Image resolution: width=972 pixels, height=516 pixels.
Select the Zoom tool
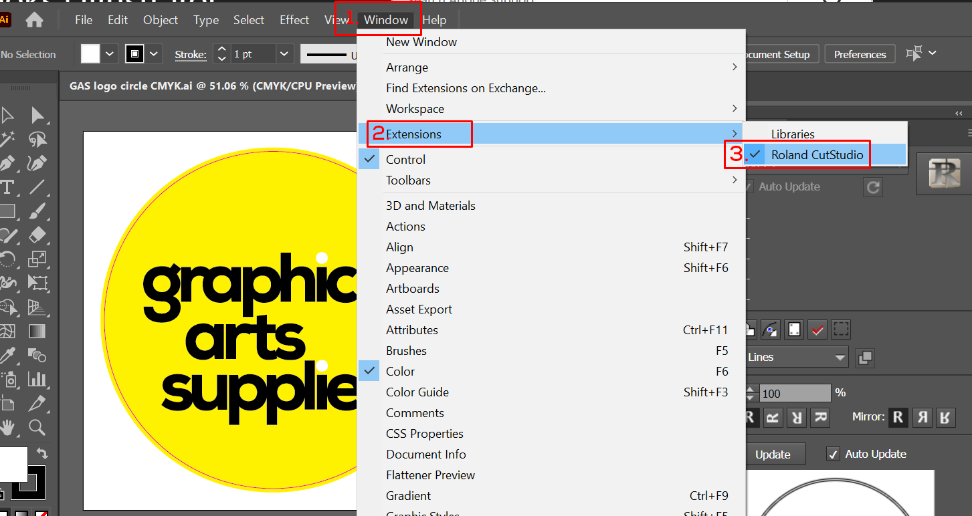point(37,426)
